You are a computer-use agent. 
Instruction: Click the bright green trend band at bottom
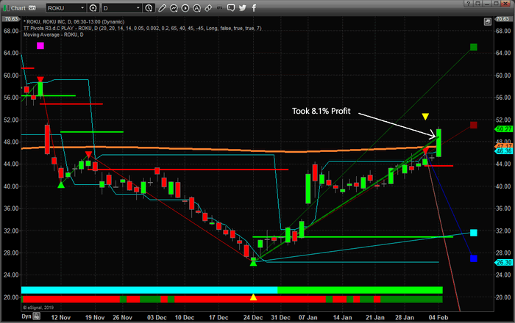click(x=360, y=290)
